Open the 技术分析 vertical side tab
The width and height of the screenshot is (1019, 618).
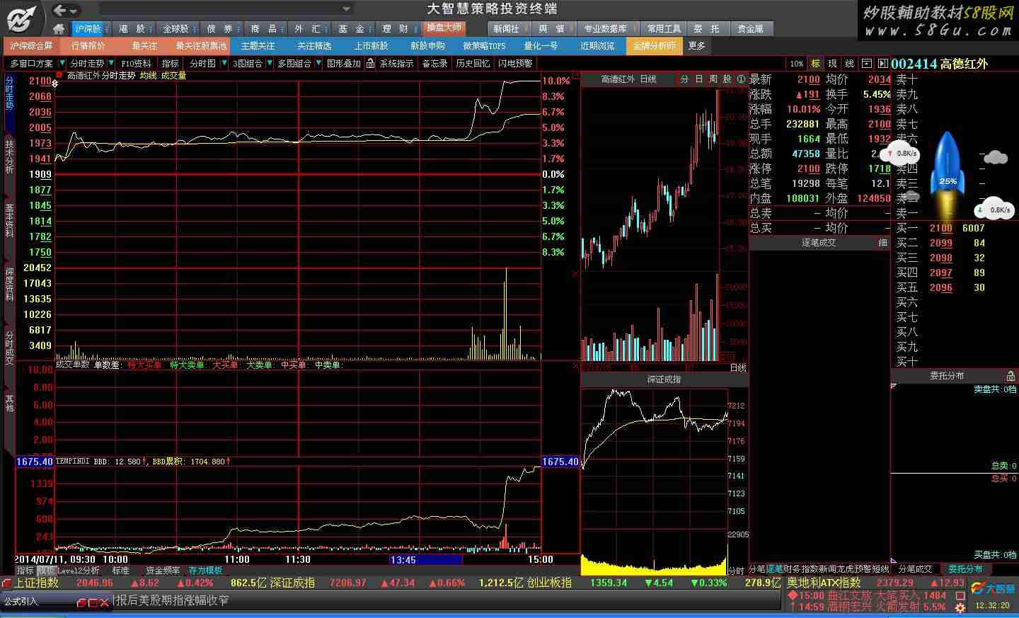point(9,157)
